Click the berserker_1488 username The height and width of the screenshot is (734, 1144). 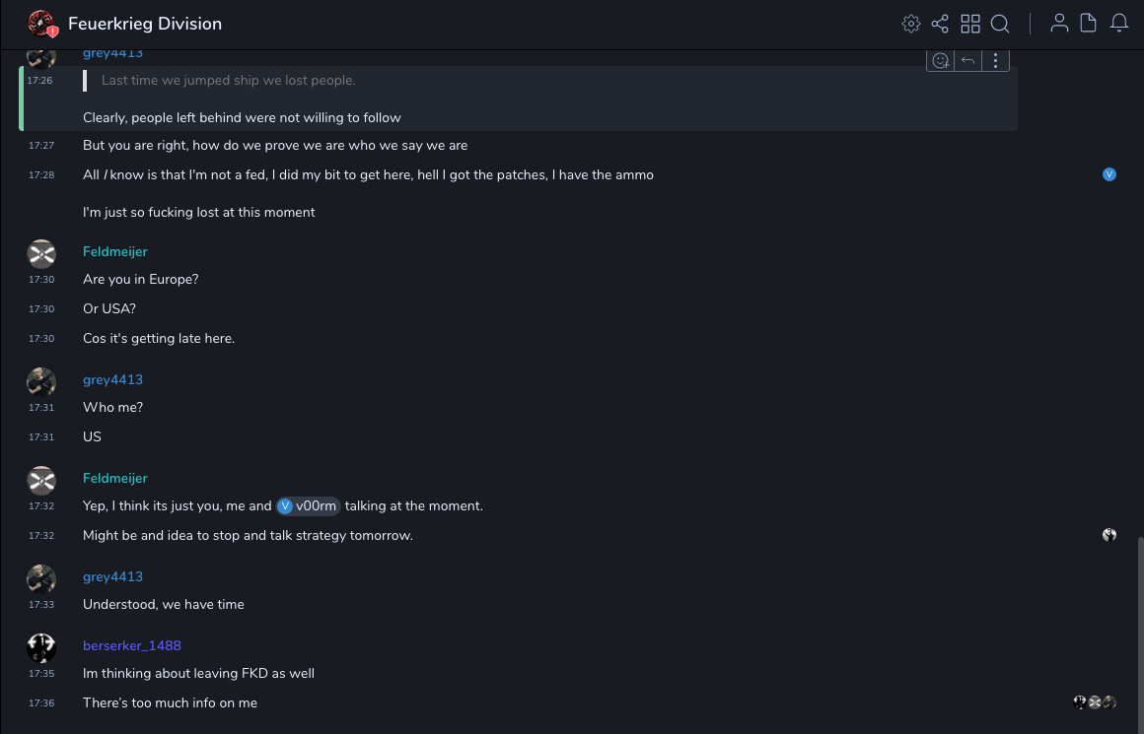[132, 646]
